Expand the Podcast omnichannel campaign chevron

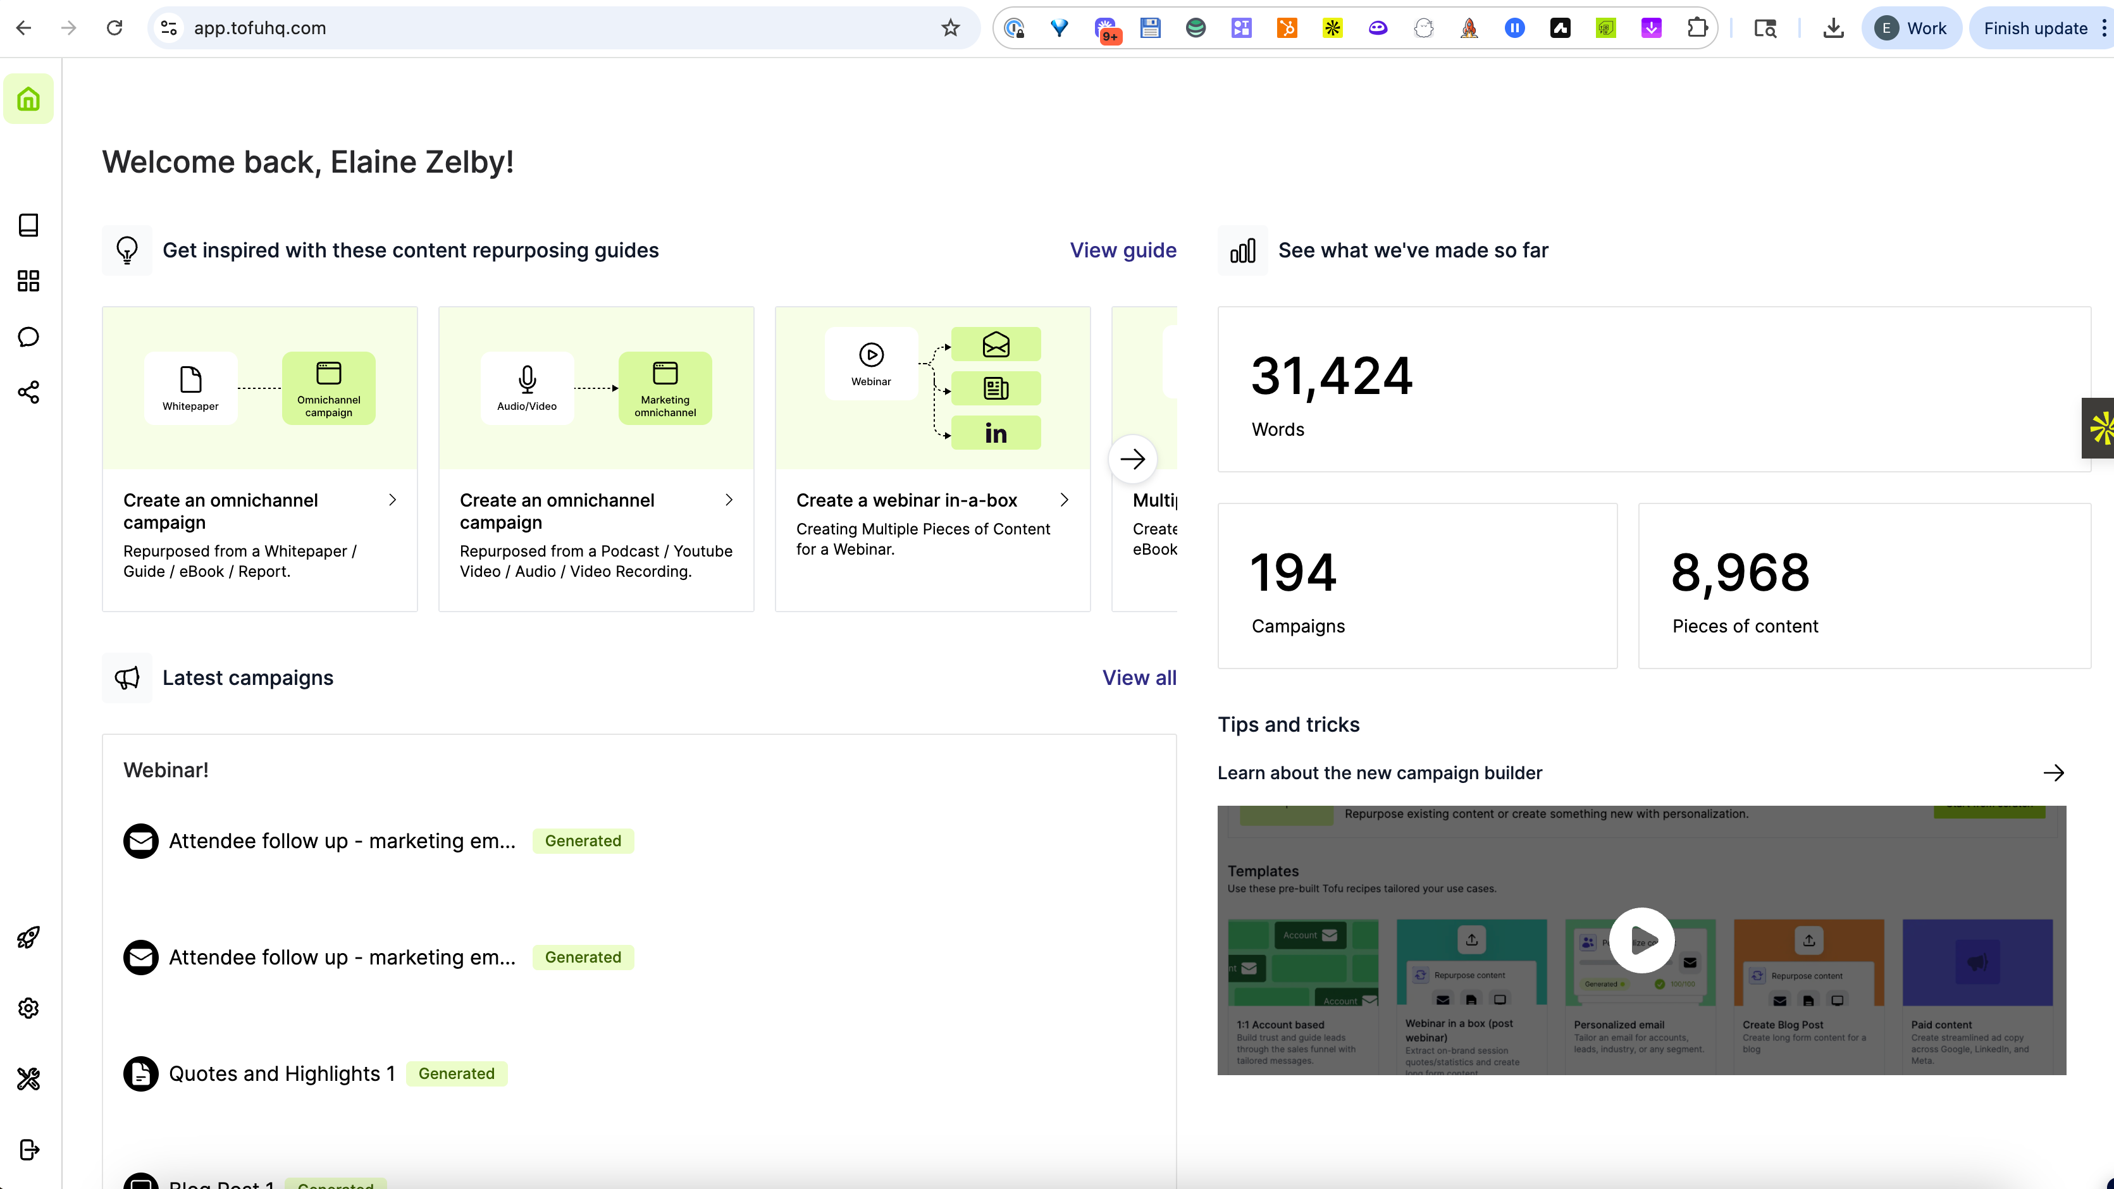[729, 500]
